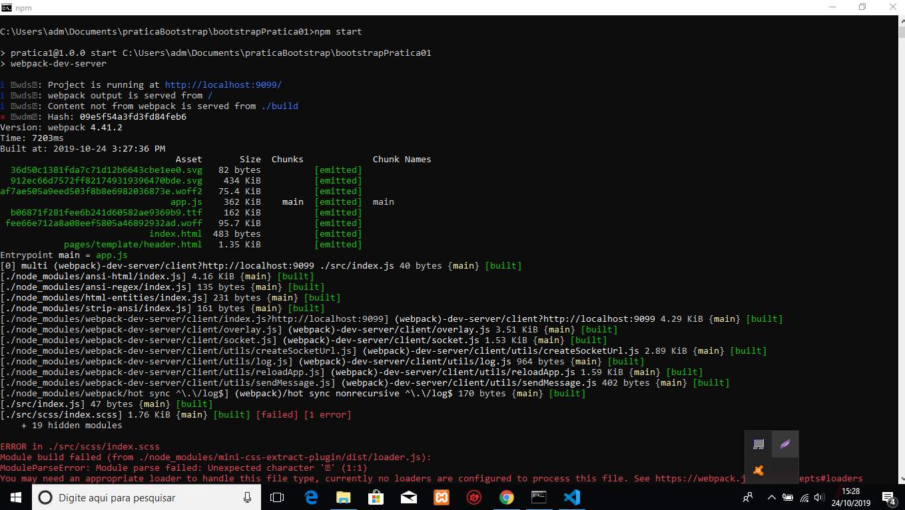Viewport: 905px width, 510px height.
Task: Select the Command Prompt taskbar icon
Action: tap(539, 497)
